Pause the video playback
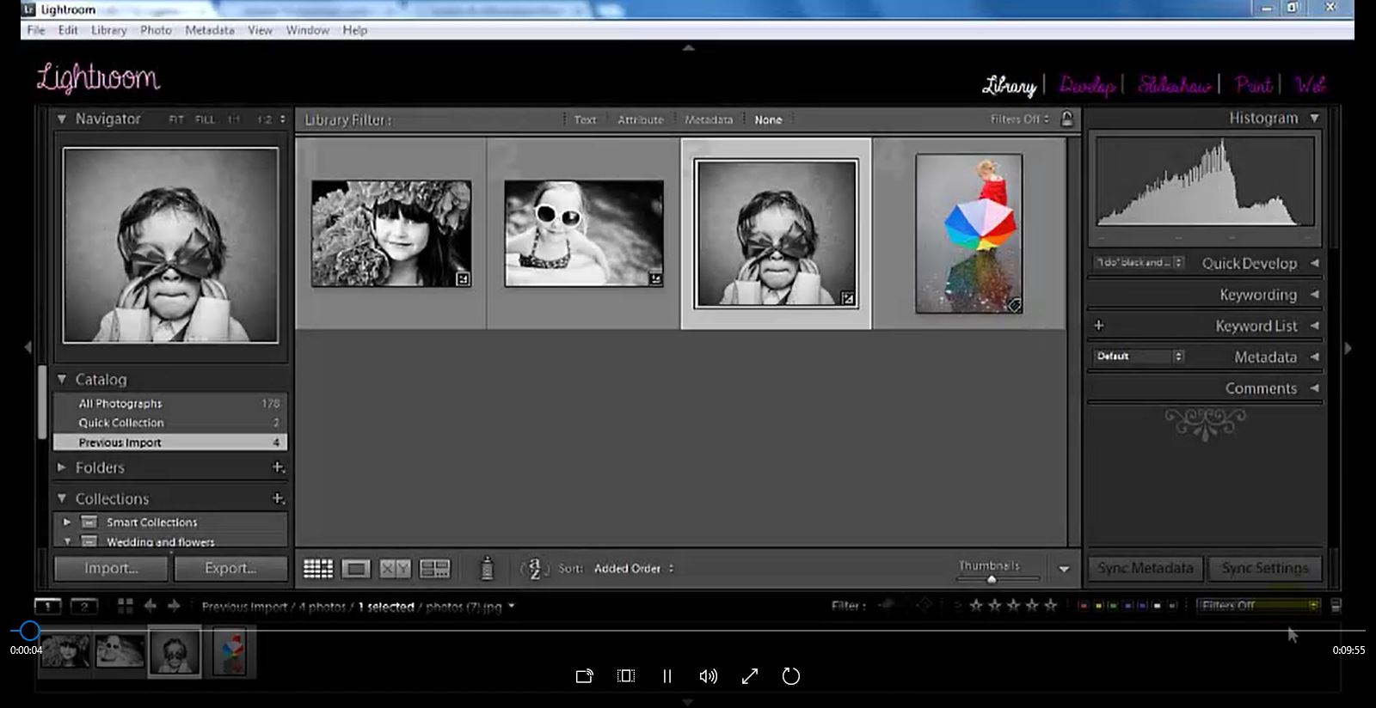 pyautogui.click(x=667, y=676)
